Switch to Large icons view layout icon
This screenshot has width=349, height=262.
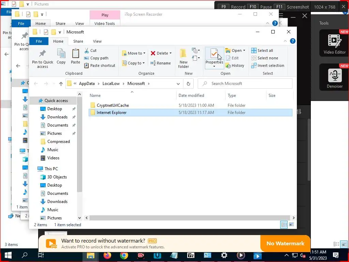tap(291, 224)
